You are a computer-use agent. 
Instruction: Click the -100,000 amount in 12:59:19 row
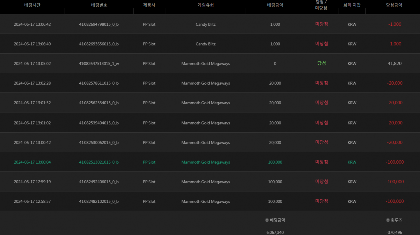point(395,182)
